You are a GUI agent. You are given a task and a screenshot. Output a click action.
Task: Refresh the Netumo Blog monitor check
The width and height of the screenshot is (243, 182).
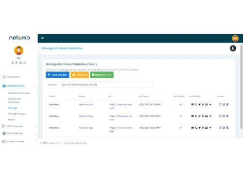(220, 116)
